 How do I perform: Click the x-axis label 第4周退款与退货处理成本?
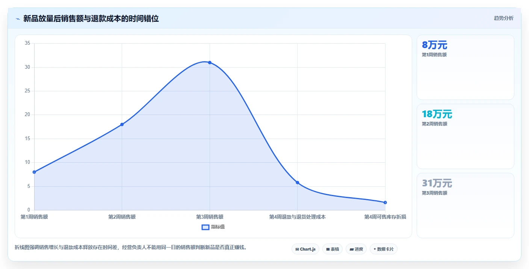pyautogui.click(x=298, y=217)
